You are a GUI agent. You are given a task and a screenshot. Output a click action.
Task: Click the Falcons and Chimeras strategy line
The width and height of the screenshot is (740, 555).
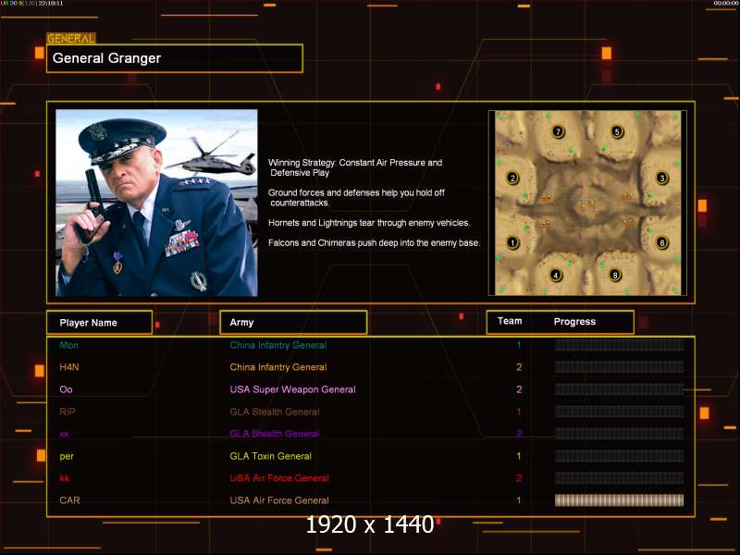375,242
